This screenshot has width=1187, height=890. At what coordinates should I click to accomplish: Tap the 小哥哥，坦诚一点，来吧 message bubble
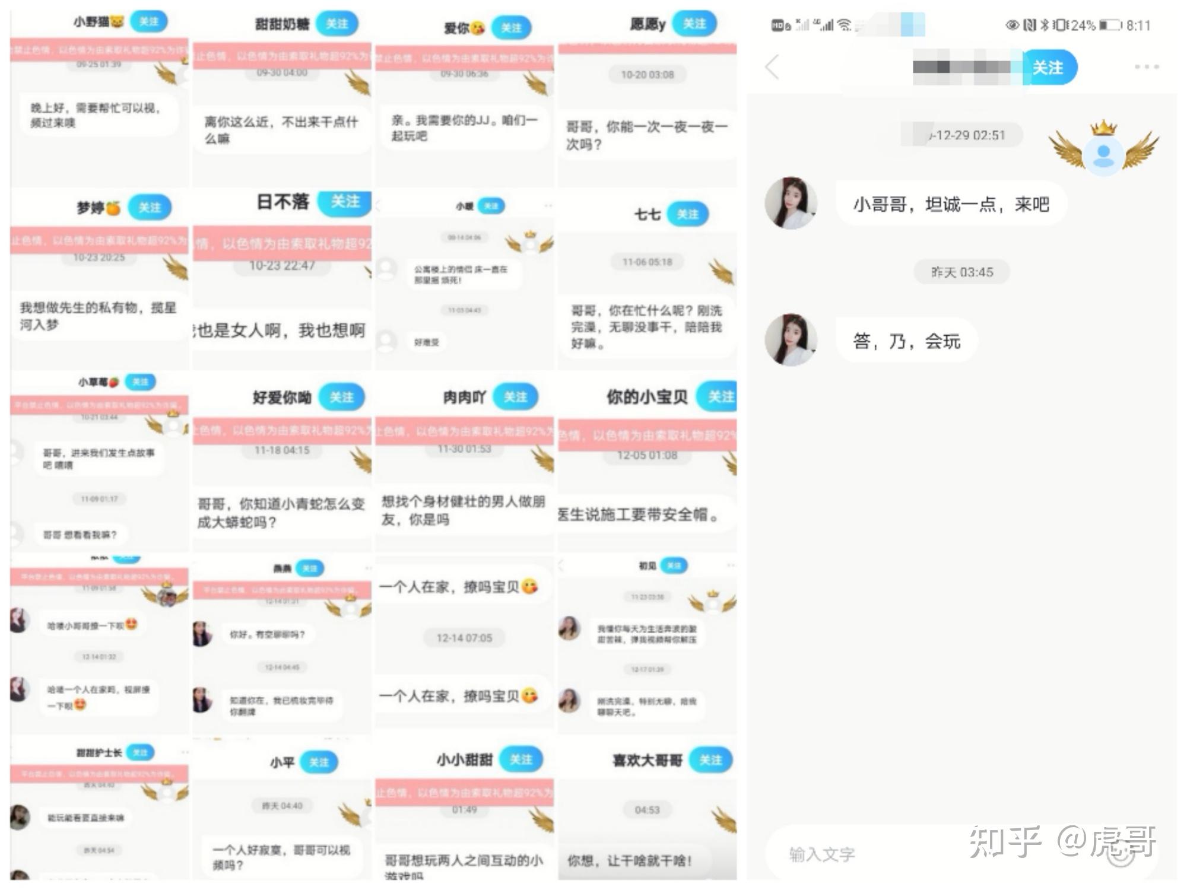tap(951, 204)
